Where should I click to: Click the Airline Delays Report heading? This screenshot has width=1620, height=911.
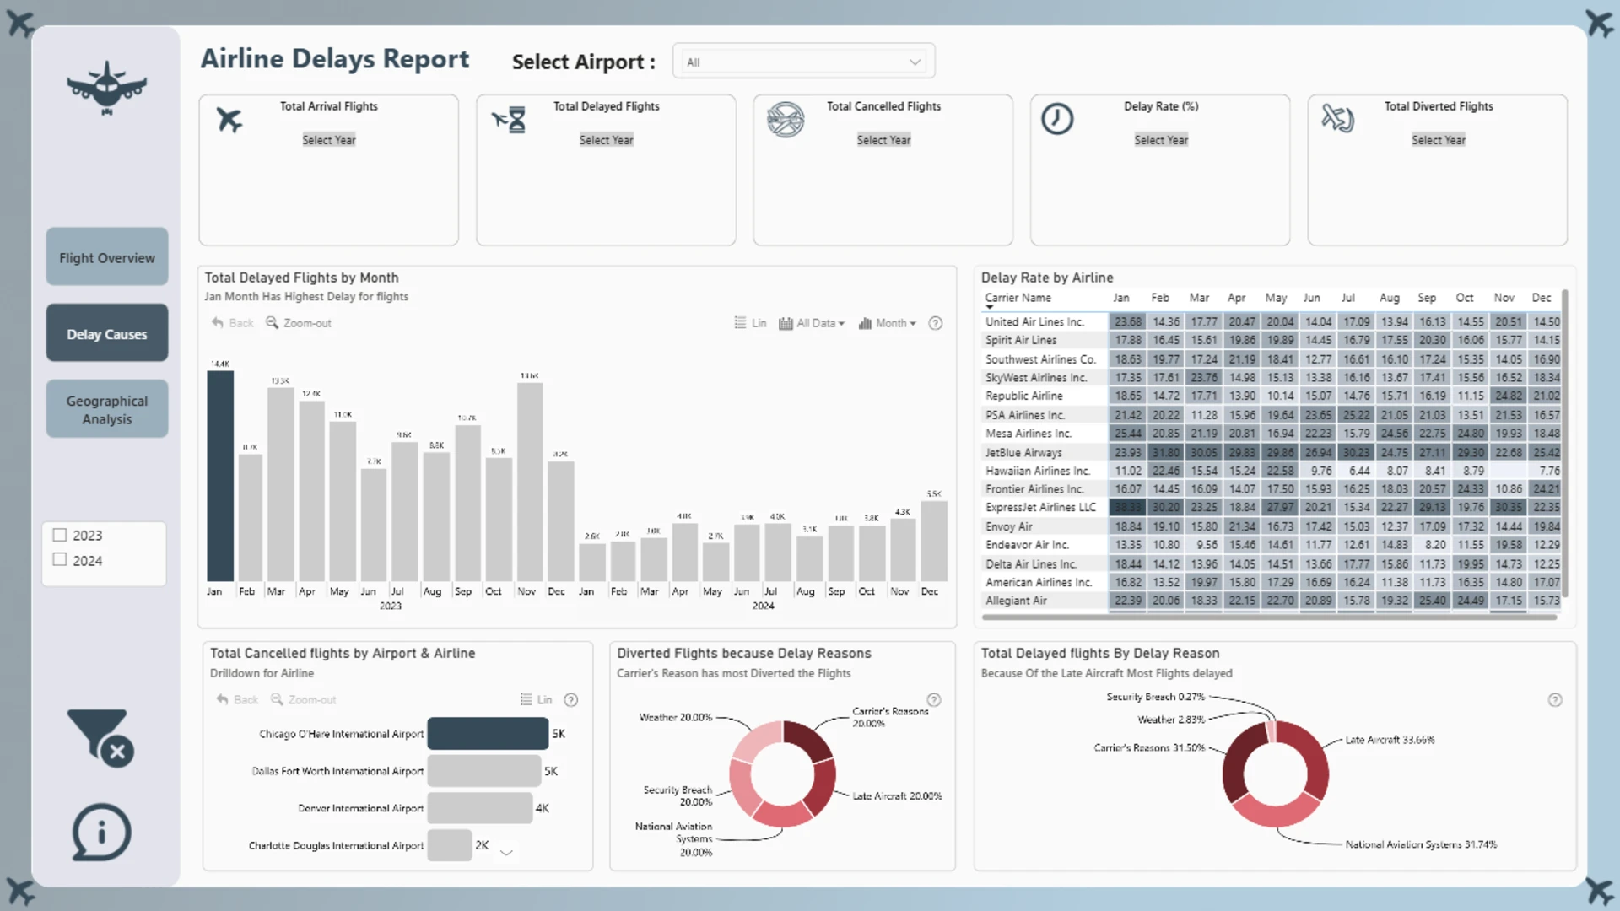tap(335, 58)
